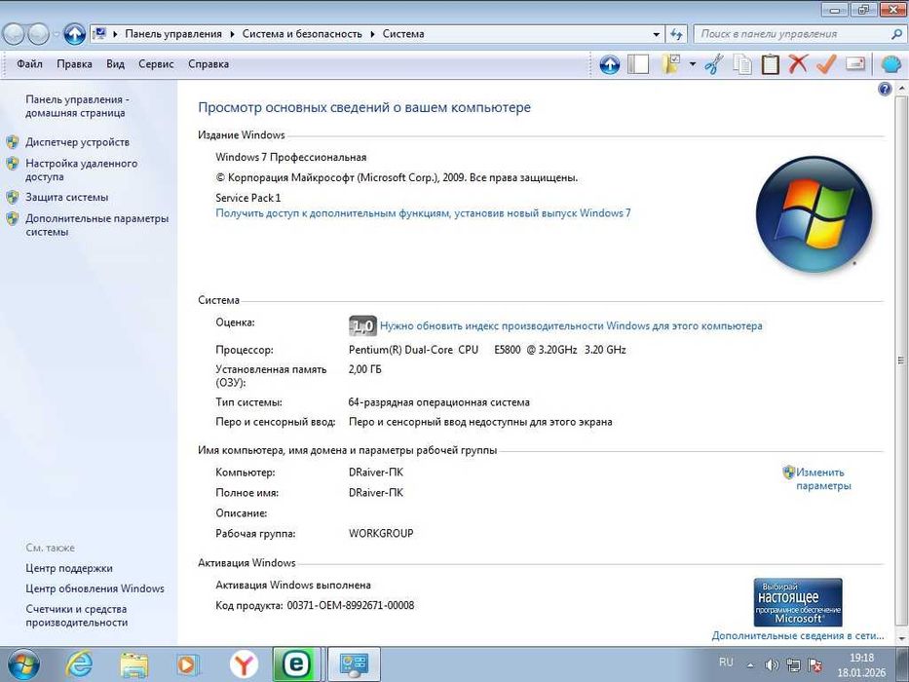Click Дополнительные сведения в сети link
The width and height of the screenshot is (909, 682).
click(x=798, y=635)
